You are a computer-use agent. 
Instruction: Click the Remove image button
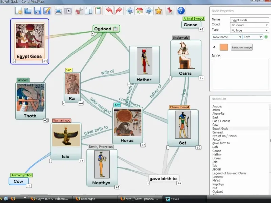point(242,47)
